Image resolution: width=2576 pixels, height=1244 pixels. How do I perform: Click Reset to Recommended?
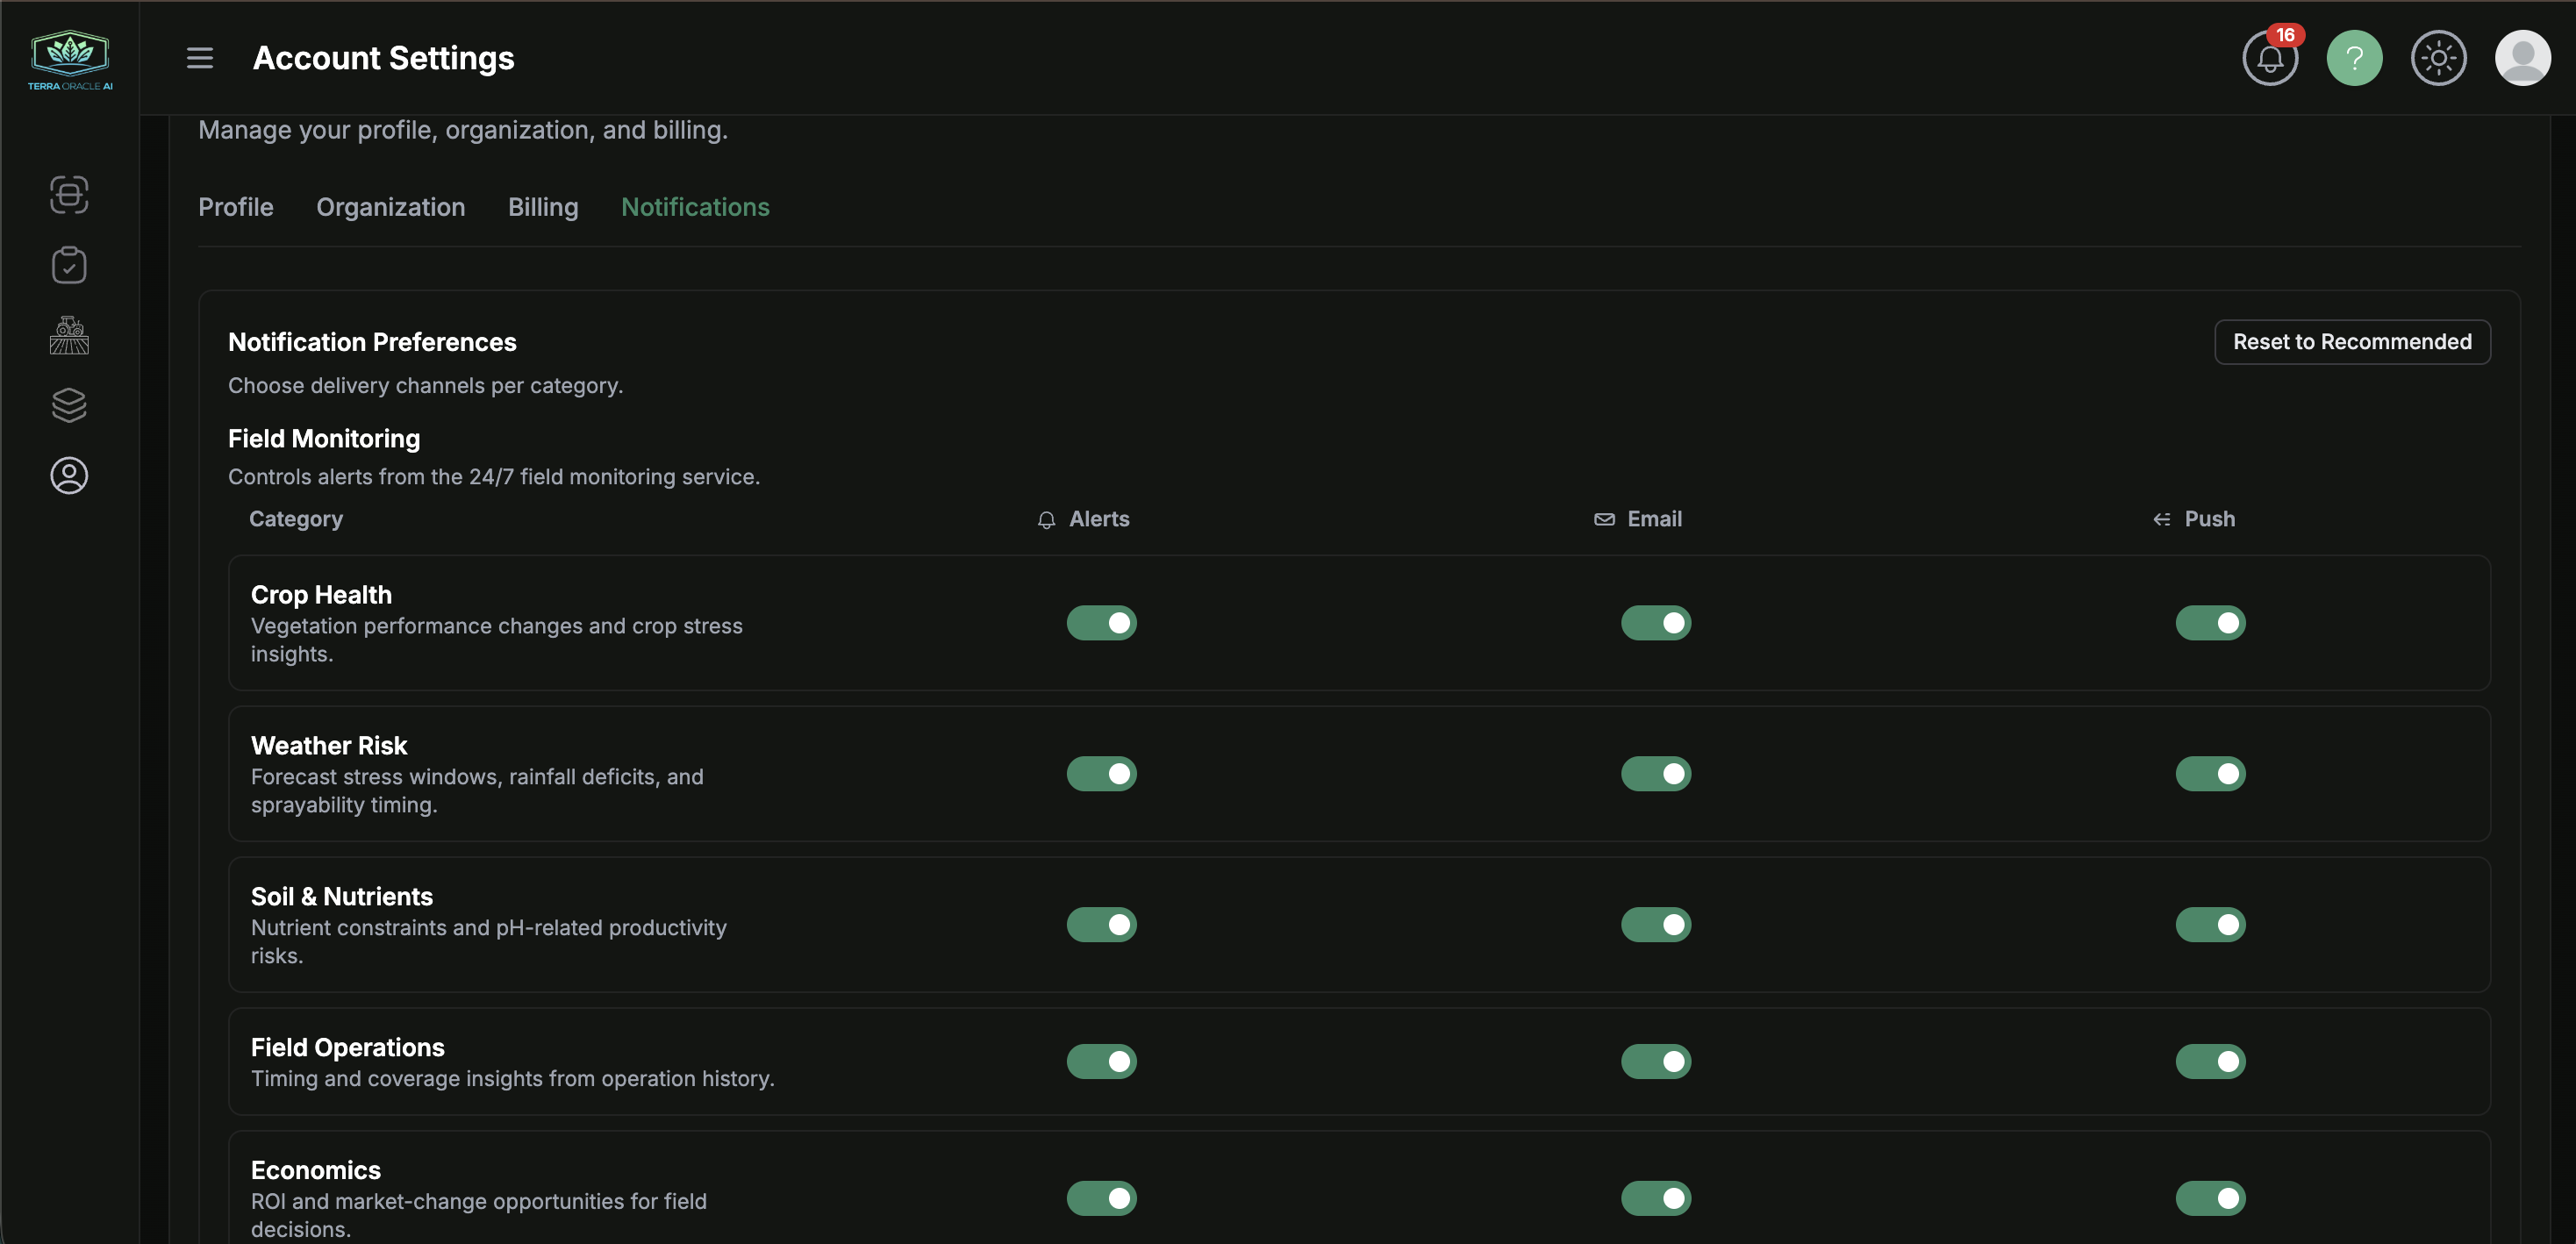tap(2352, 341)
